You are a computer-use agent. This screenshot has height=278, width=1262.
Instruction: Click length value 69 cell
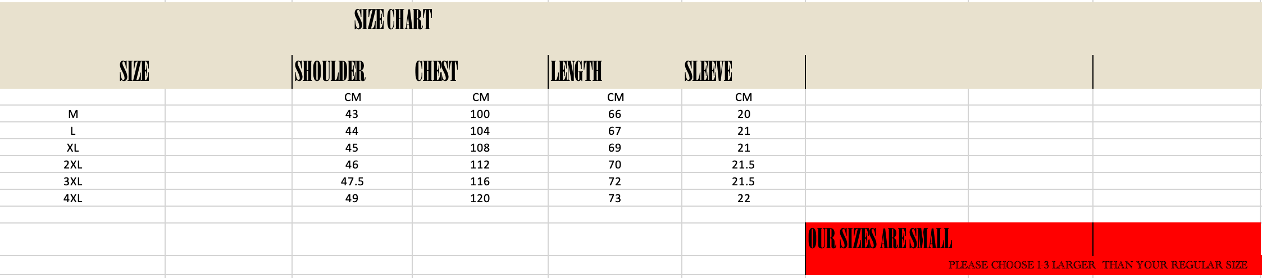[614, 148]
